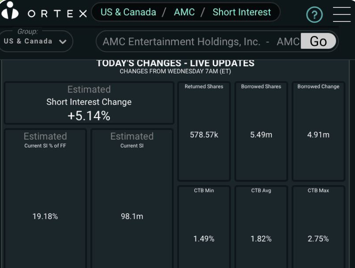The width and height of the screenshot is (355, 268).
Task: Select the AMC breadcrumb item
Action: [184, 12]
